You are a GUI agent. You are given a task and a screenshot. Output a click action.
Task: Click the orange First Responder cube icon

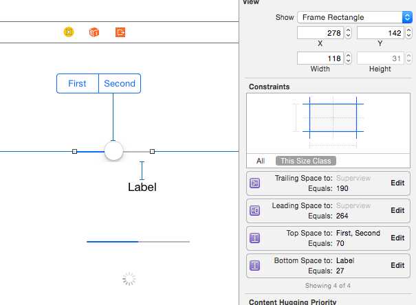[x=94, y=32]
